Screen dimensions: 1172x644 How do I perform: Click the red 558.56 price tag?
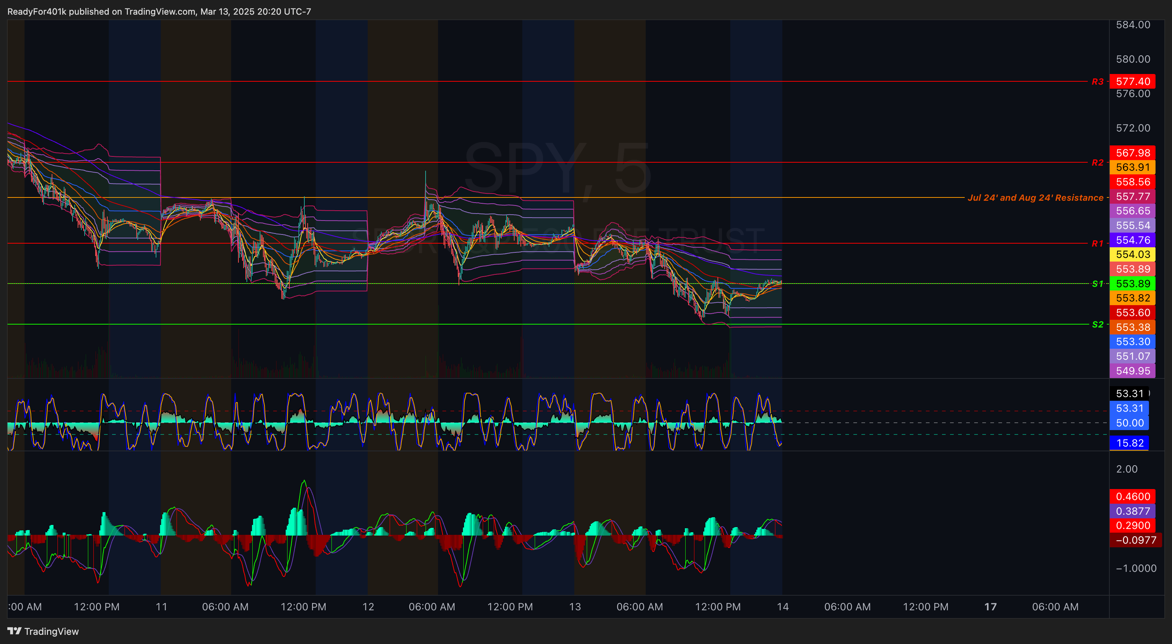tap(1132, 182)
